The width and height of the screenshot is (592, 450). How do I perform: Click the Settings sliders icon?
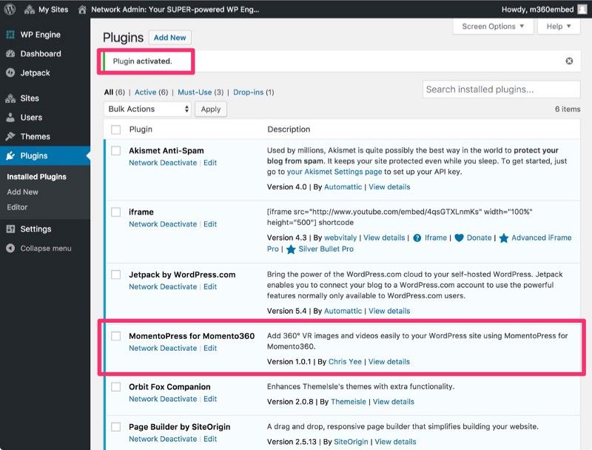coord(10,229)
